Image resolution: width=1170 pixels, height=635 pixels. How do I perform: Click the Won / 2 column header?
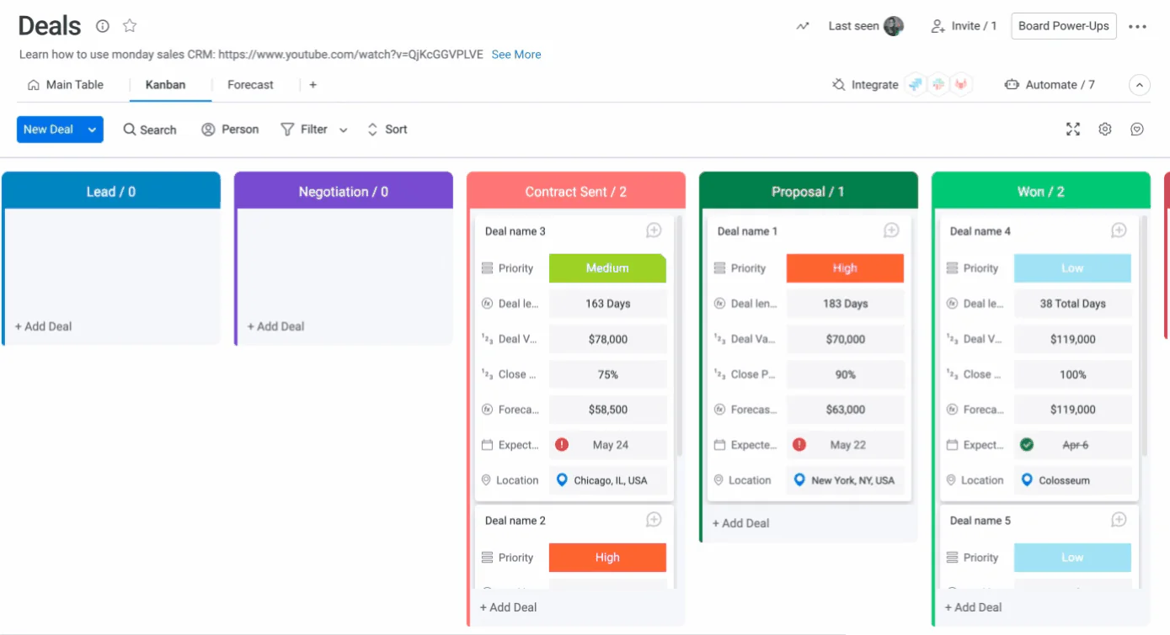(1041, 191)
